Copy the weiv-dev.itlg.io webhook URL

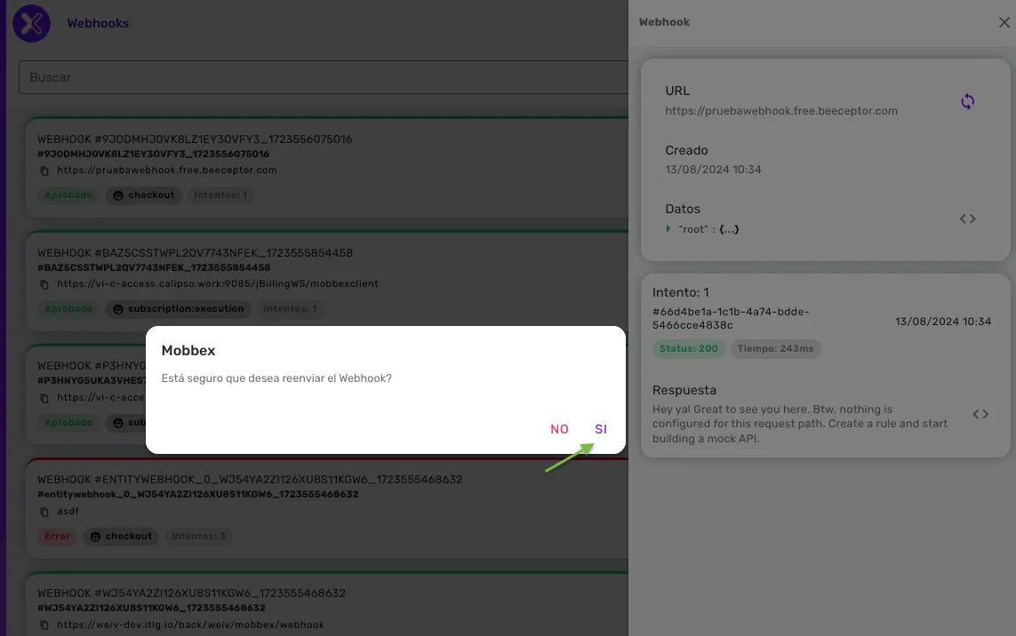tap(44, 625)
